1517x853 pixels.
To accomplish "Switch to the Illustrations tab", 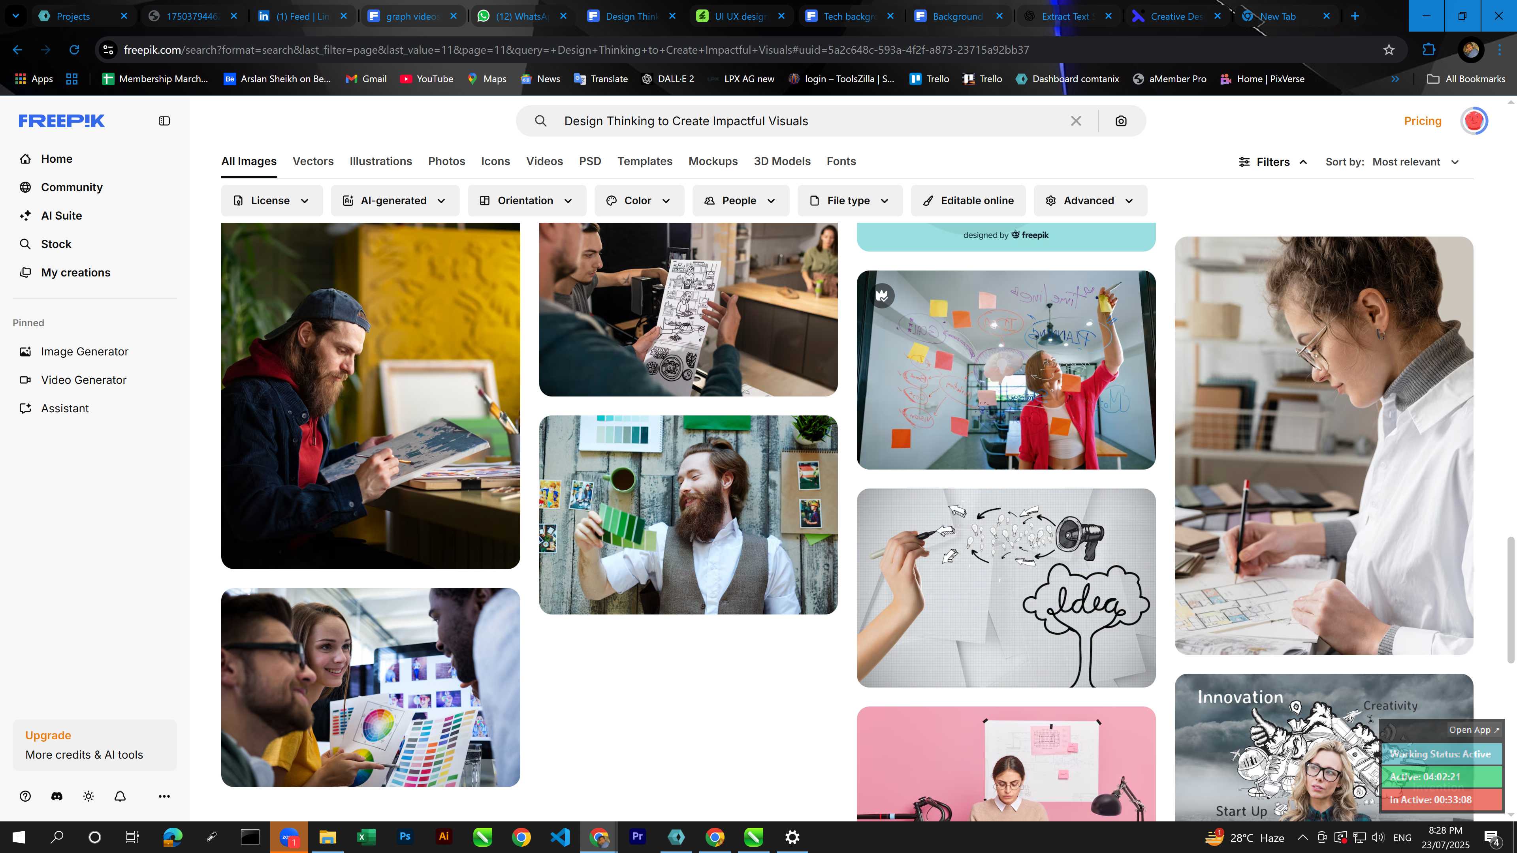I will click(380, 161).
